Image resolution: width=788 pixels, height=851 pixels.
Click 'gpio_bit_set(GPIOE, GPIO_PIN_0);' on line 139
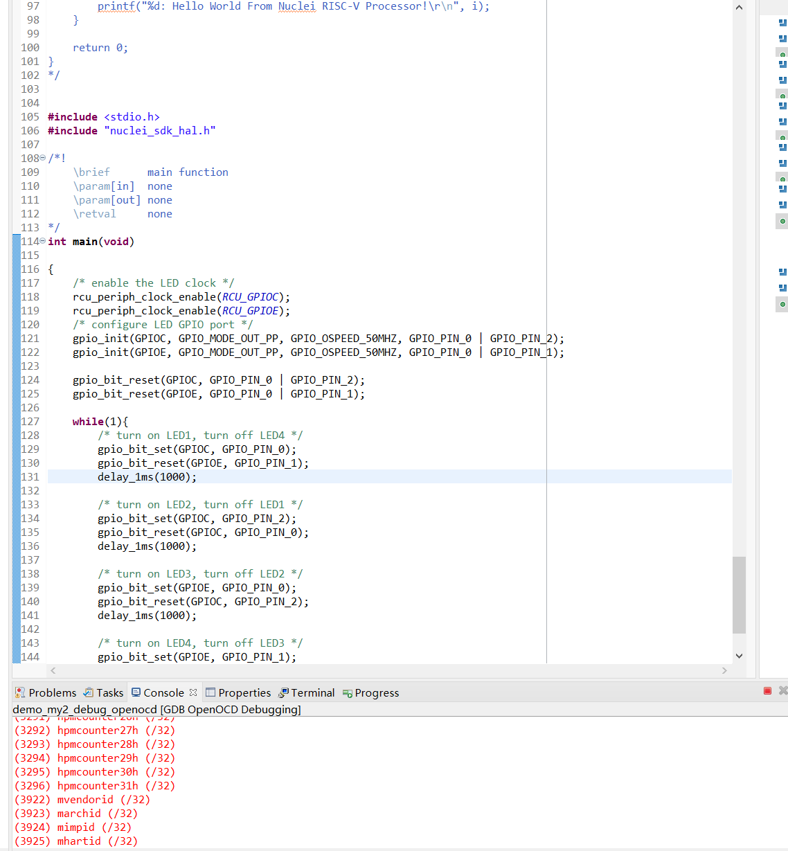[x=197, y=587]
